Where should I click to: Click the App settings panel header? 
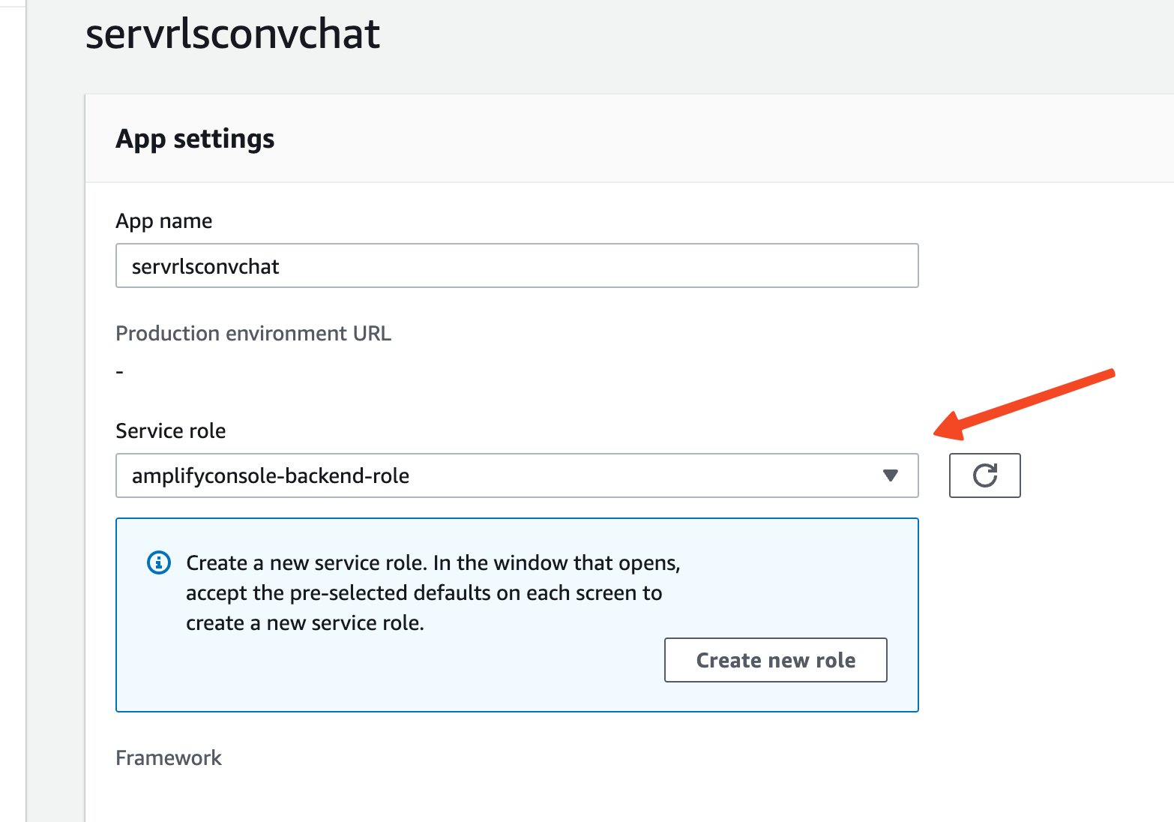point(195,139)
